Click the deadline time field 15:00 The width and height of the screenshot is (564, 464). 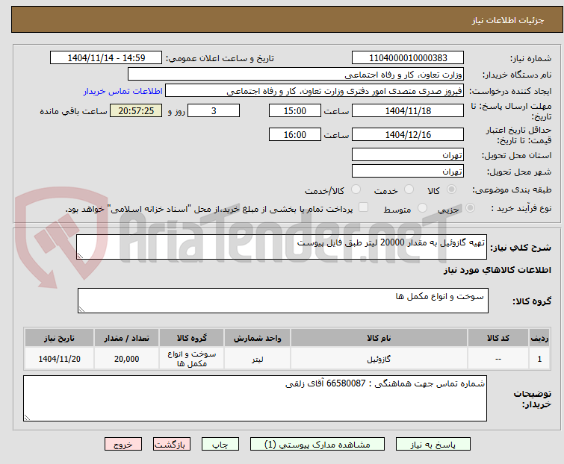(x=295, y=110)
